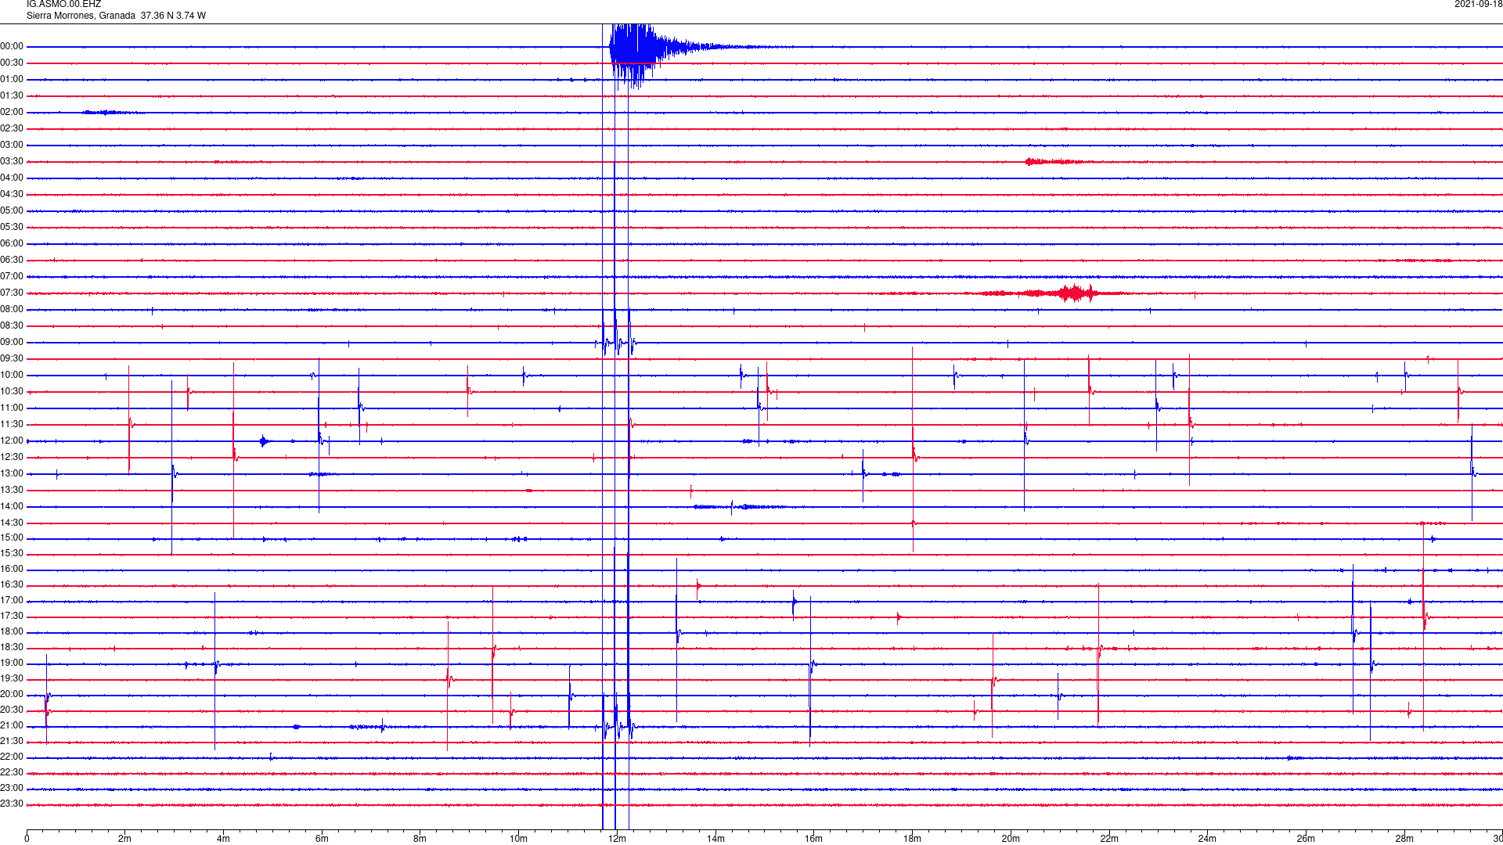The image size is (1503, 845).
Task: Select the 13:30 trace time label
Action: tap(12, 491)
